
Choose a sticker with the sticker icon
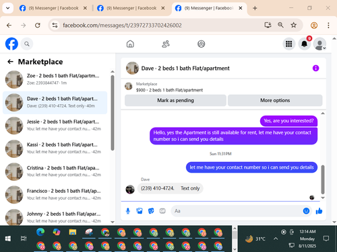tap(151, 211)
